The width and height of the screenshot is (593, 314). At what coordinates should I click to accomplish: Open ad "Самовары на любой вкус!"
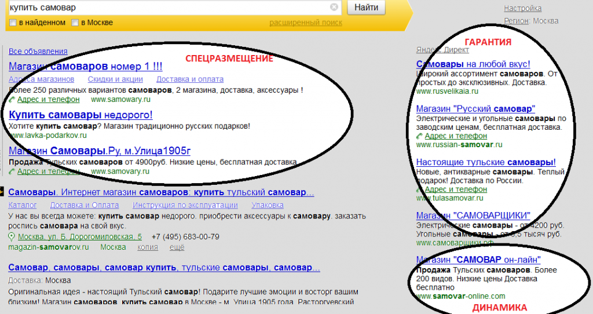pyautogui.click(x=473, y=64)
